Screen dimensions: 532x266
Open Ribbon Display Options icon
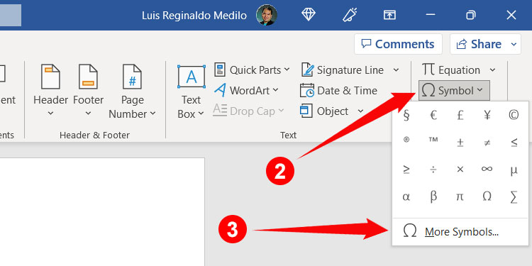390,15
